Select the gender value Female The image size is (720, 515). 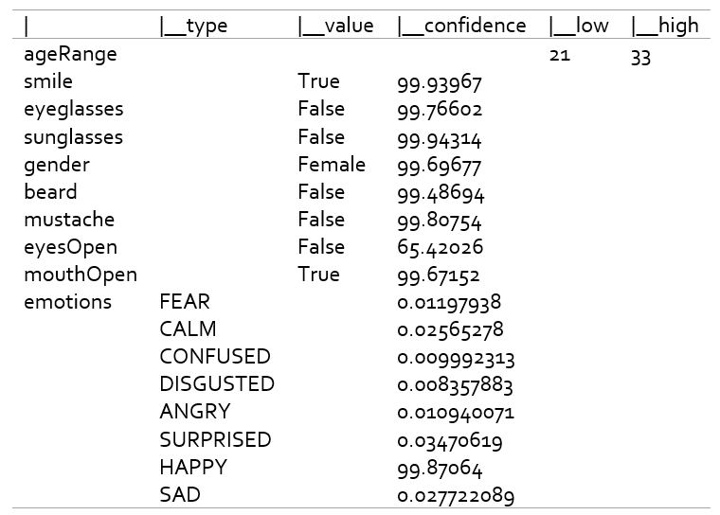pos(332,165)
